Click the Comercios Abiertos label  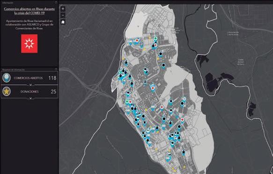pyautogui.click(x=28, y=78)
